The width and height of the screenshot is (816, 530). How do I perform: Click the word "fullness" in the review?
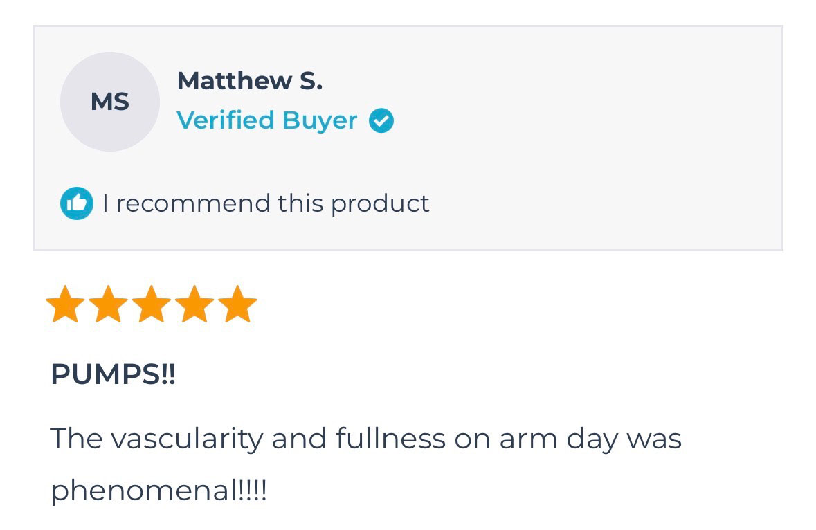pos(391,439)
